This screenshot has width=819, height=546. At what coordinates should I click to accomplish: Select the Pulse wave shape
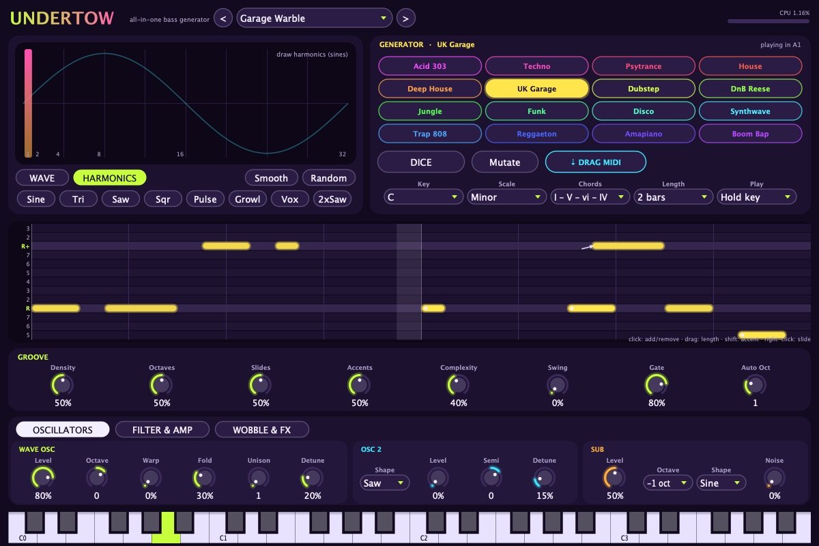click(x=205, y=199)
